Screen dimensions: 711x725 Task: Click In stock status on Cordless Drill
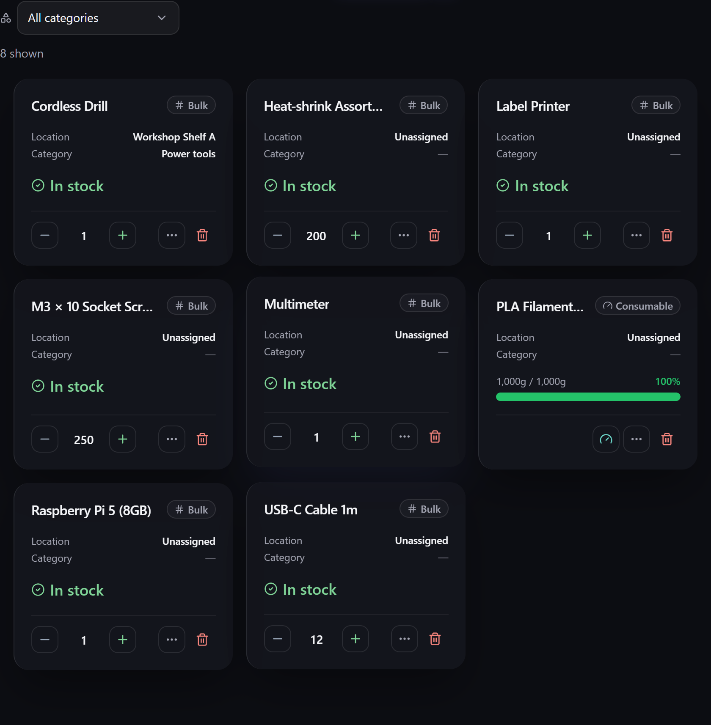[x=68, y=186]
